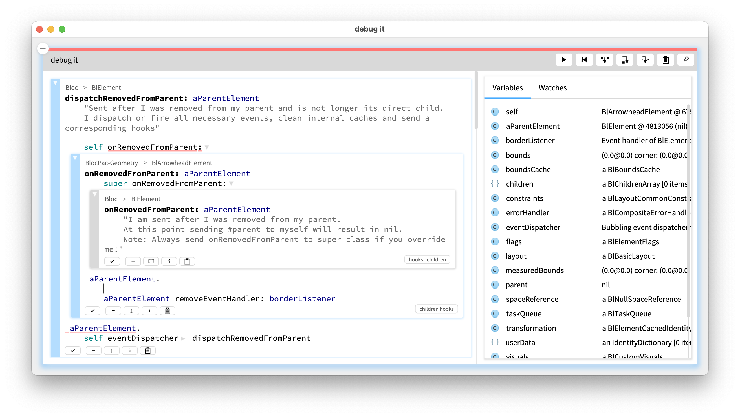
Task: Click the 'hooks - children' tag button
Action: [427, 259]
